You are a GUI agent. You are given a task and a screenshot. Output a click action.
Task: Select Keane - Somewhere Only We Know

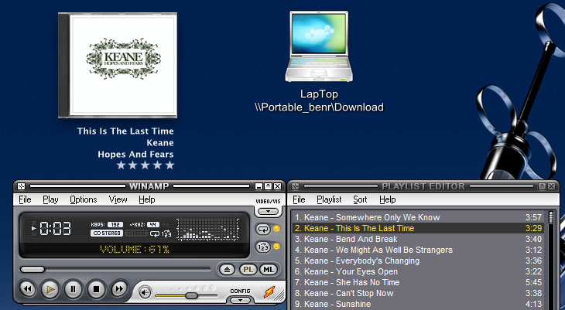coord(419,217)
